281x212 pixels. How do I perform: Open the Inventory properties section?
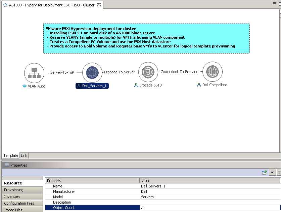[12, 197]
